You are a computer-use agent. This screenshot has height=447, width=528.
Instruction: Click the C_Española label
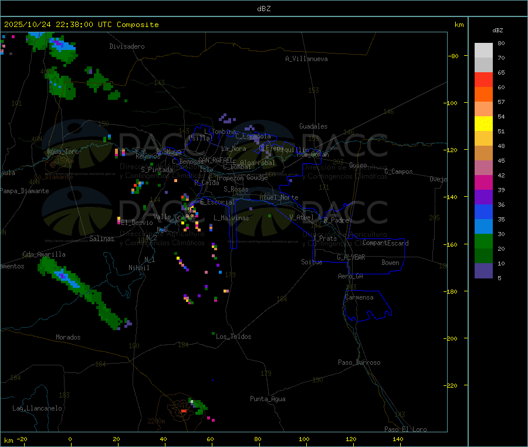click(253, 136)
